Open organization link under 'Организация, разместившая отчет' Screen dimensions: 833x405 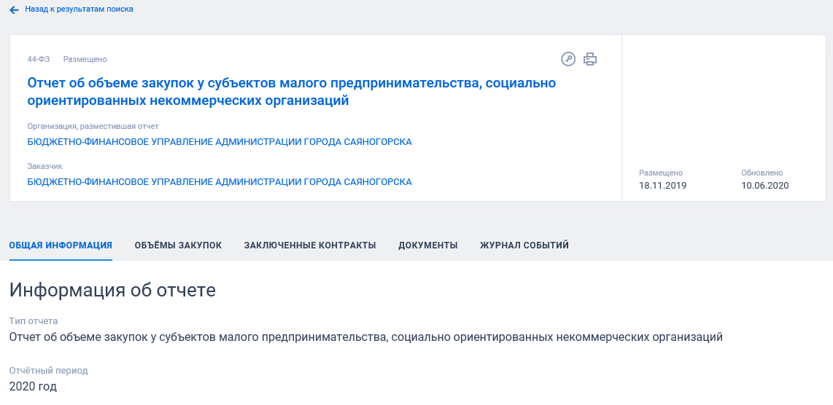220,142
